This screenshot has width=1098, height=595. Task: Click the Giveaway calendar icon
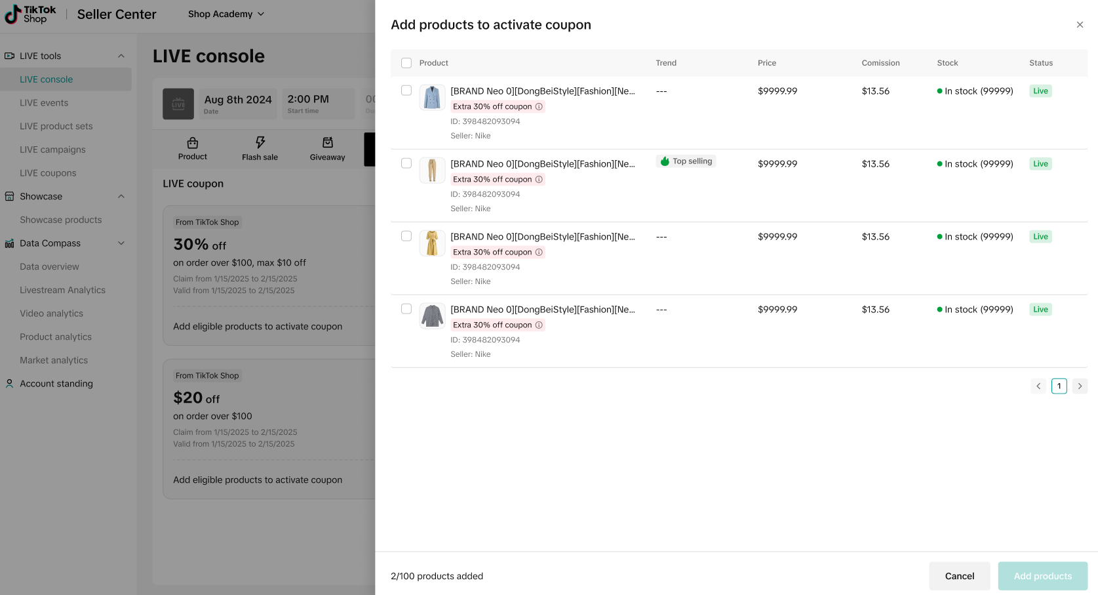(328, 142)
